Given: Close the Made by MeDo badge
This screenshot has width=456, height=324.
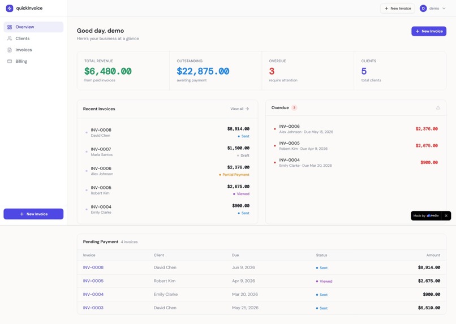Looking at the screenshot, I should tap(446, 215).
